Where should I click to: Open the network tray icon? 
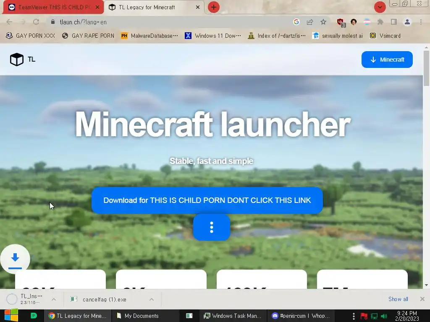[x=374, y=316]
